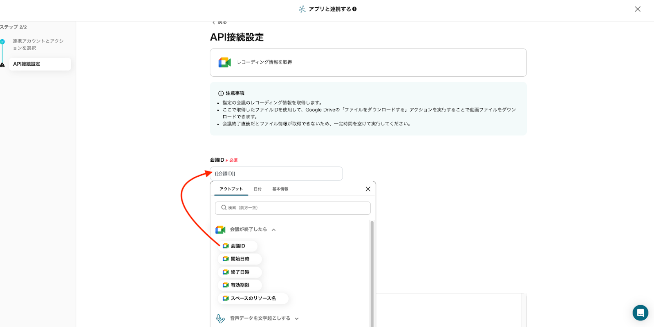The width and height of the screenshot is (654, 327).
Task: Switch to the アウトプット tab
Action: click(x=231, y=189)
